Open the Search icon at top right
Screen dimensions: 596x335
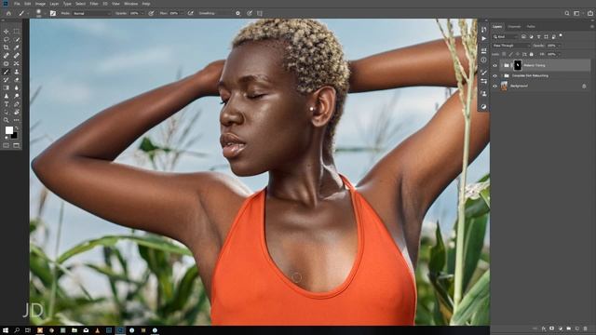tap(567, 13)
